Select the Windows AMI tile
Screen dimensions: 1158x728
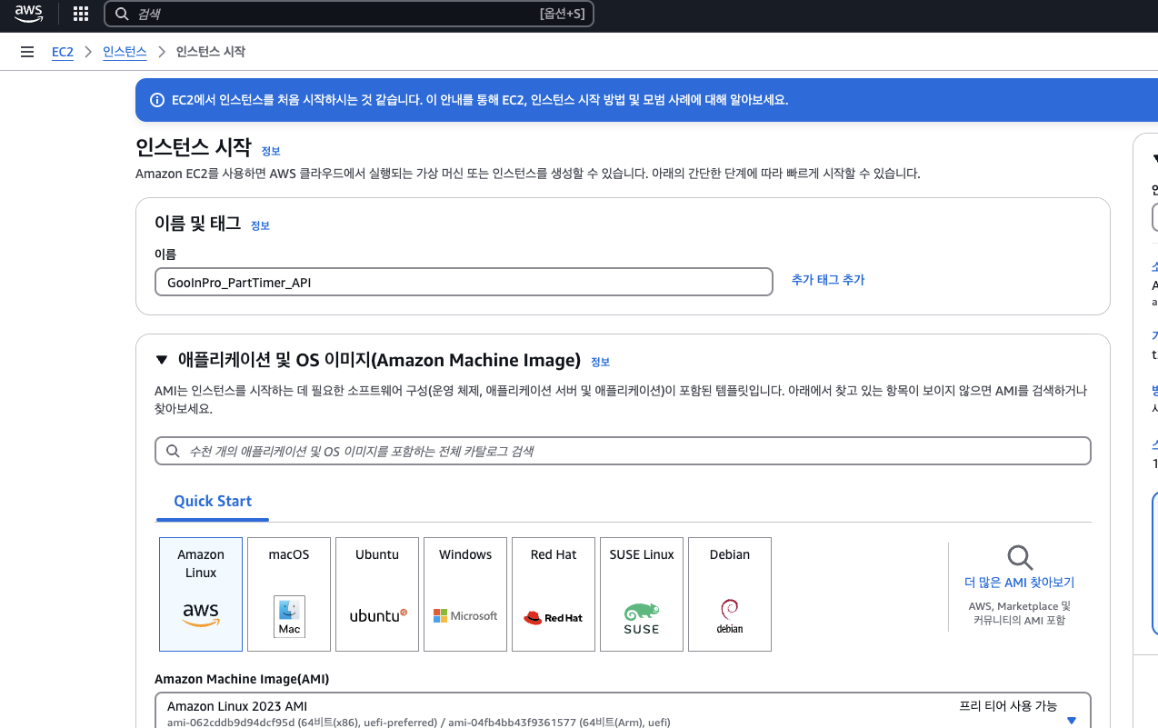point(465,594)
